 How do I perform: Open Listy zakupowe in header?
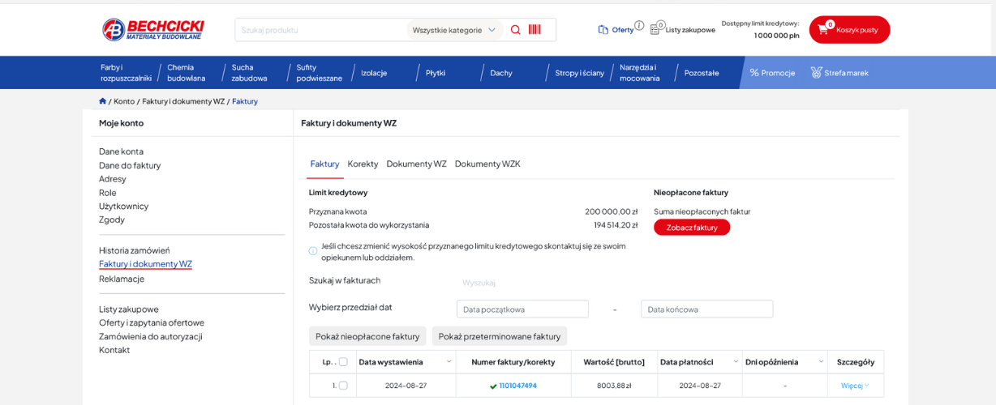(683, 29)
